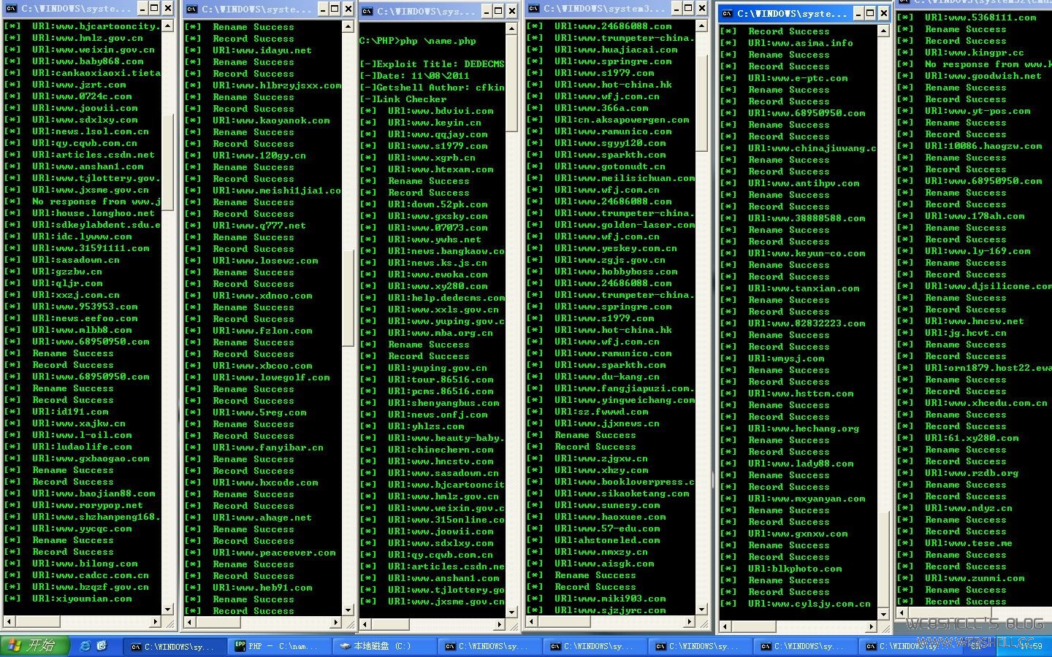The height and width of the screenshot is (657, 1052).
Task: Open the Start menu (开始)
Action: coord(35,645)
